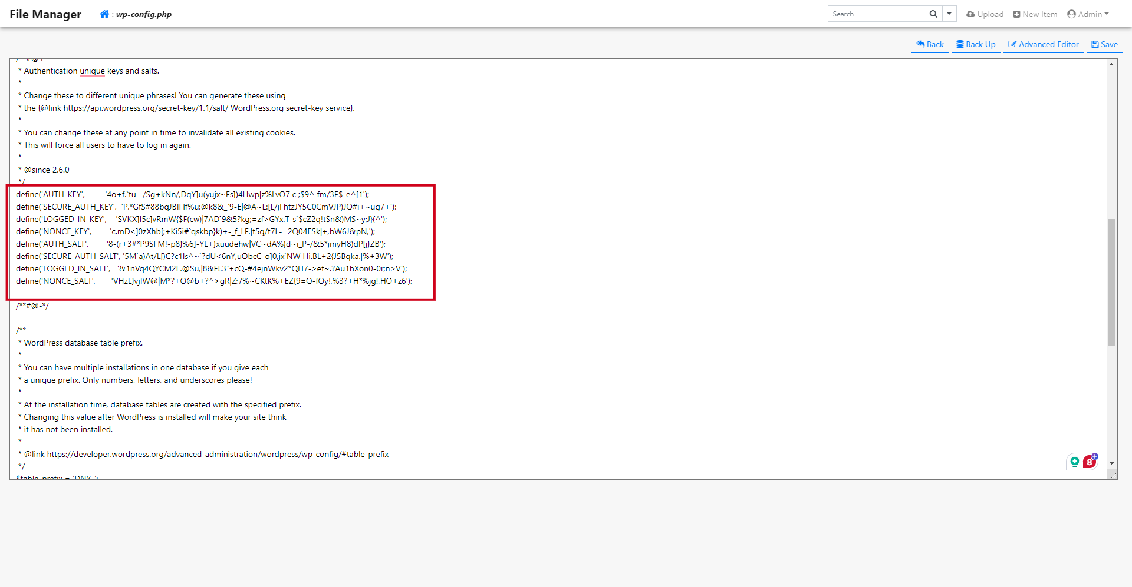The height and width of the screenshot is (587, 1132).
Task: Click the home icon in breadcrumb
Action: tap(104, 14)
